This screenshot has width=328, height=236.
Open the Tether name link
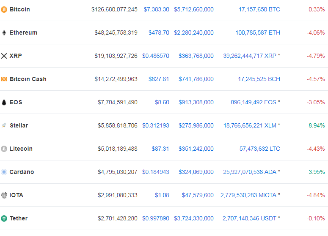(19, 218)
